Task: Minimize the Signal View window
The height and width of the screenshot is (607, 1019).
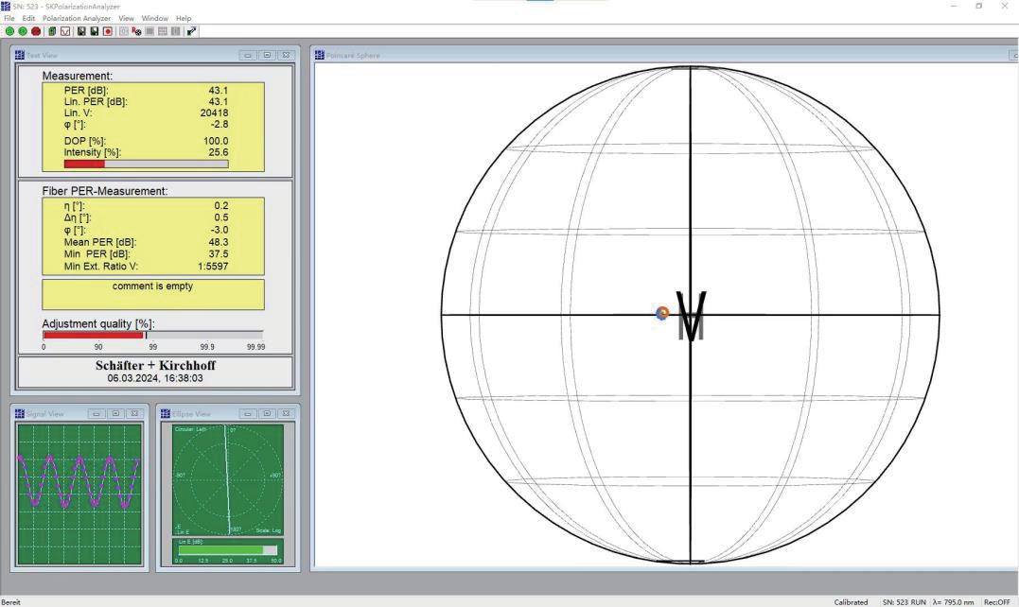Action: [96, 413]
